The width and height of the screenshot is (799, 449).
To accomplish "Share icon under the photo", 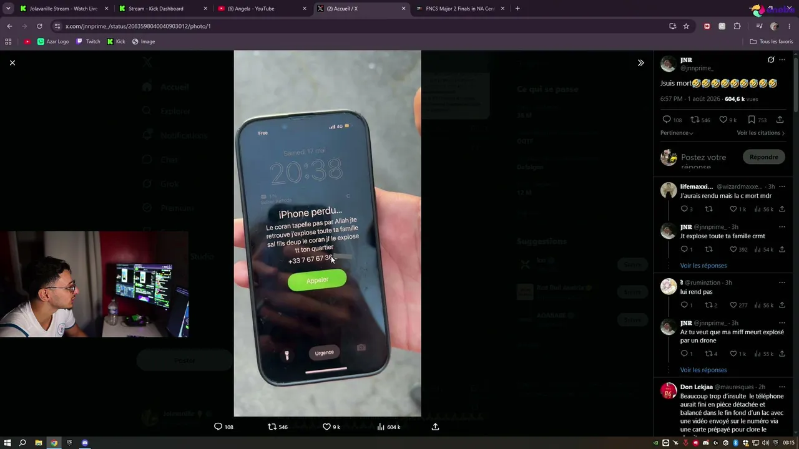I will tap(435, 427).
